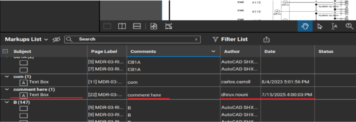
Task: Split the view vertically
Action: tap(122, 27)
